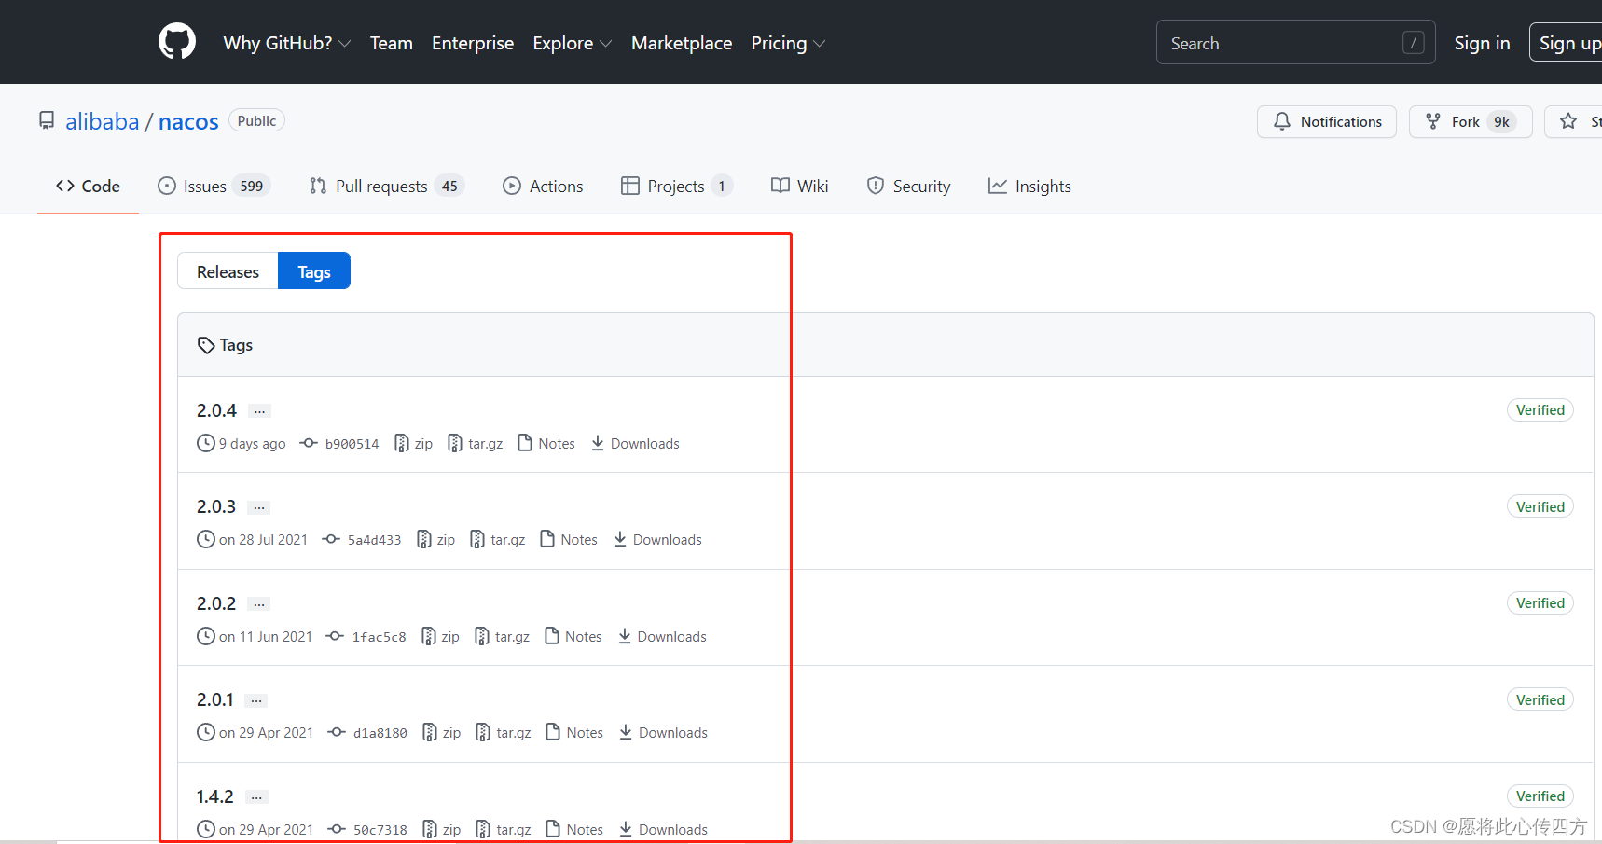Image resolution: width=1602 pixels, height=844 pixels.
Task: Switch to the Code tab
Action: coord(88,186)
